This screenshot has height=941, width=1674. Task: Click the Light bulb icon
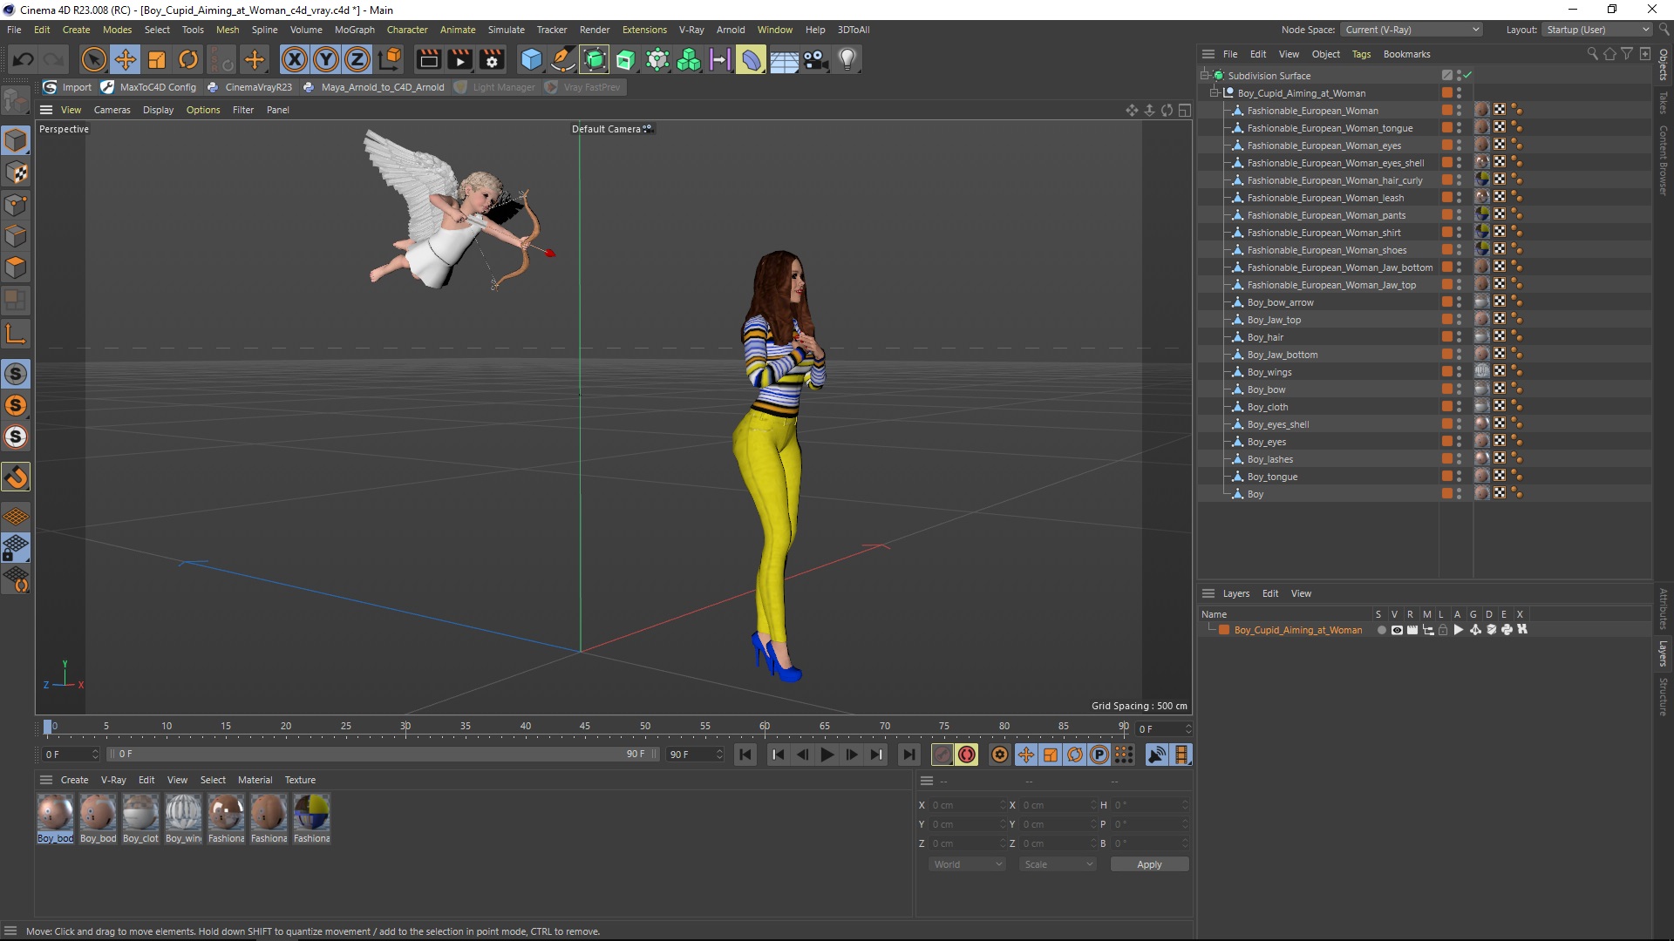click(847, 59)
